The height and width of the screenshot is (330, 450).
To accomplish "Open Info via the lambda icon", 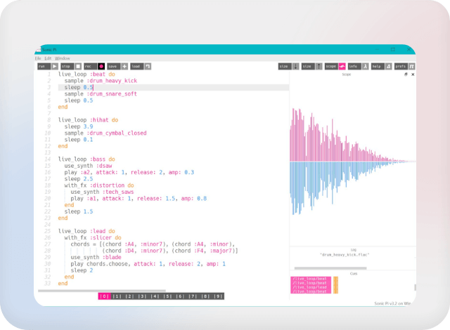I will [365, 66].
